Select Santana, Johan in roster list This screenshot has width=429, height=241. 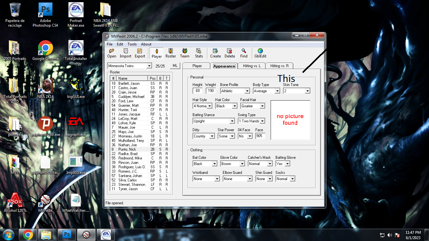point(140,176)
